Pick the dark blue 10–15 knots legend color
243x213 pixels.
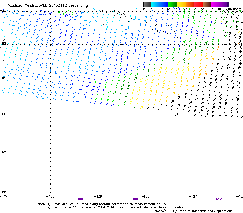[x=164, y=4]
